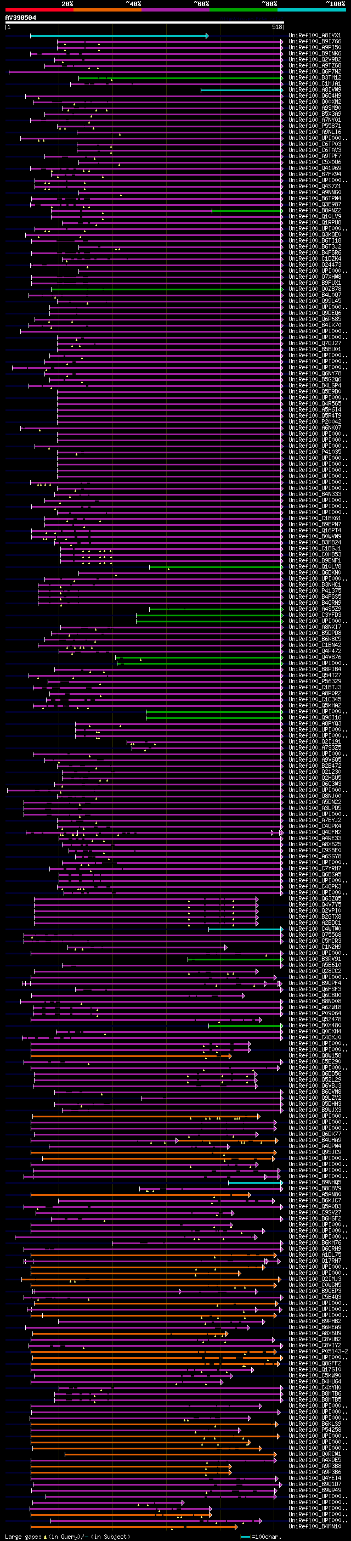Click the cyan alignment bar of UniRef100_A8IVX1

119,36
